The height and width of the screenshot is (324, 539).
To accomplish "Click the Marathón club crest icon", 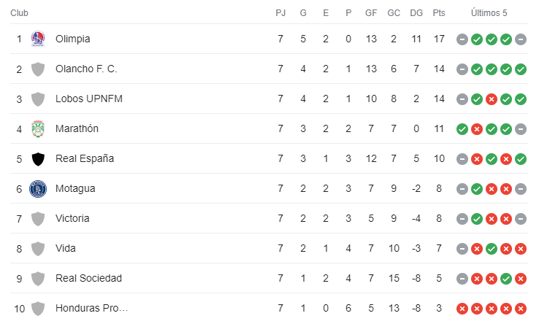I will coord(38,129).
